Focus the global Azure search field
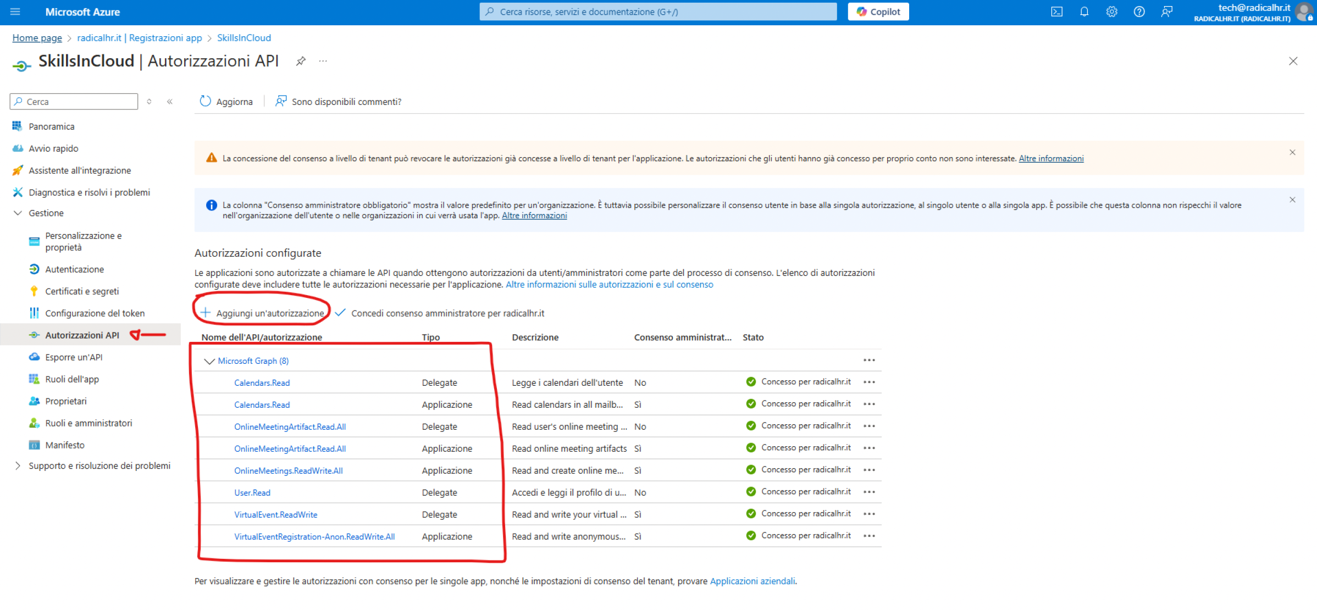 coord(658,12)
